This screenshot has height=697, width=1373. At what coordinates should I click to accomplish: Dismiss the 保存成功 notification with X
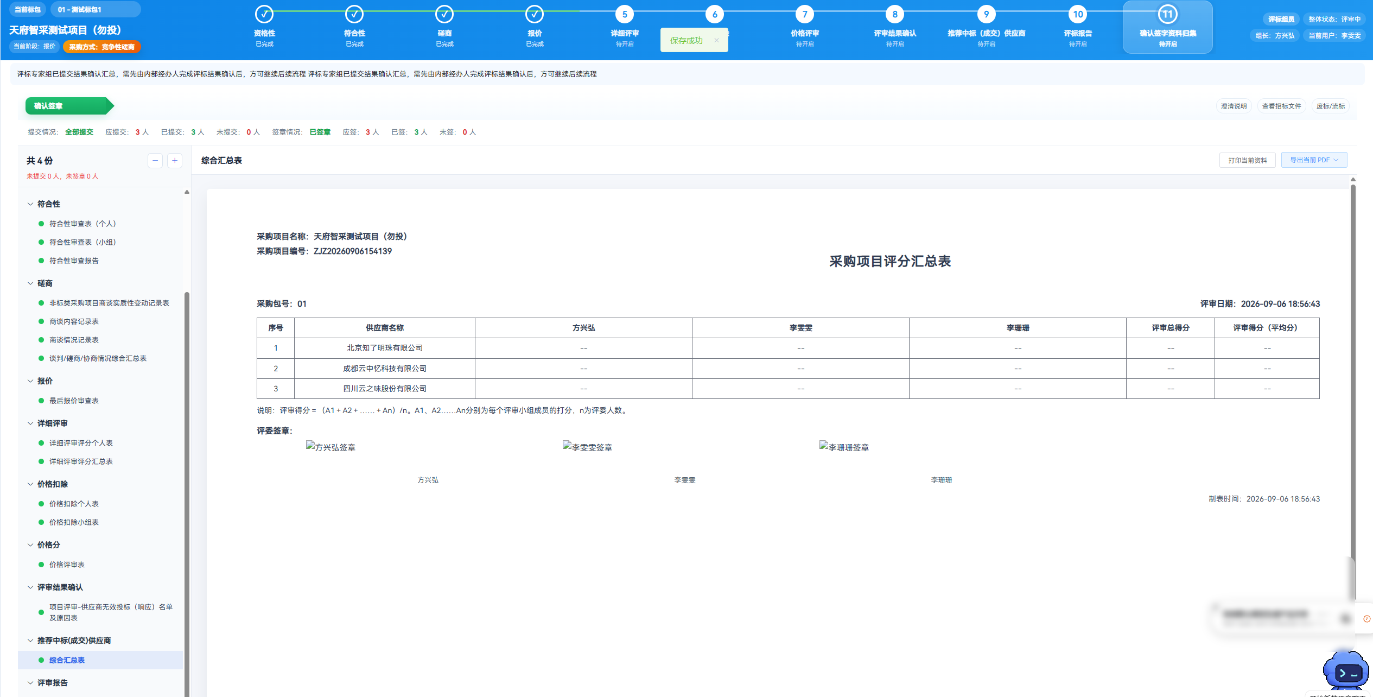716,40
